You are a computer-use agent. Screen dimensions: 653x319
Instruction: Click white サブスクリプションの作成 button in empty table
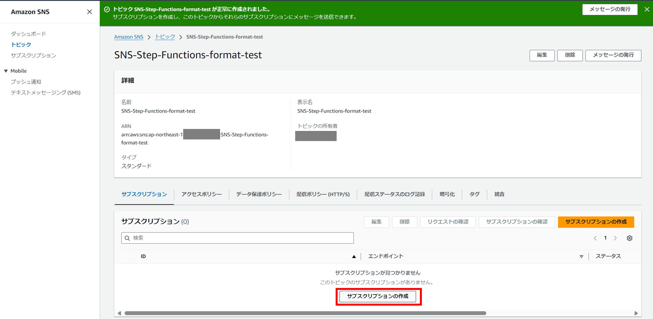point(378,296)
